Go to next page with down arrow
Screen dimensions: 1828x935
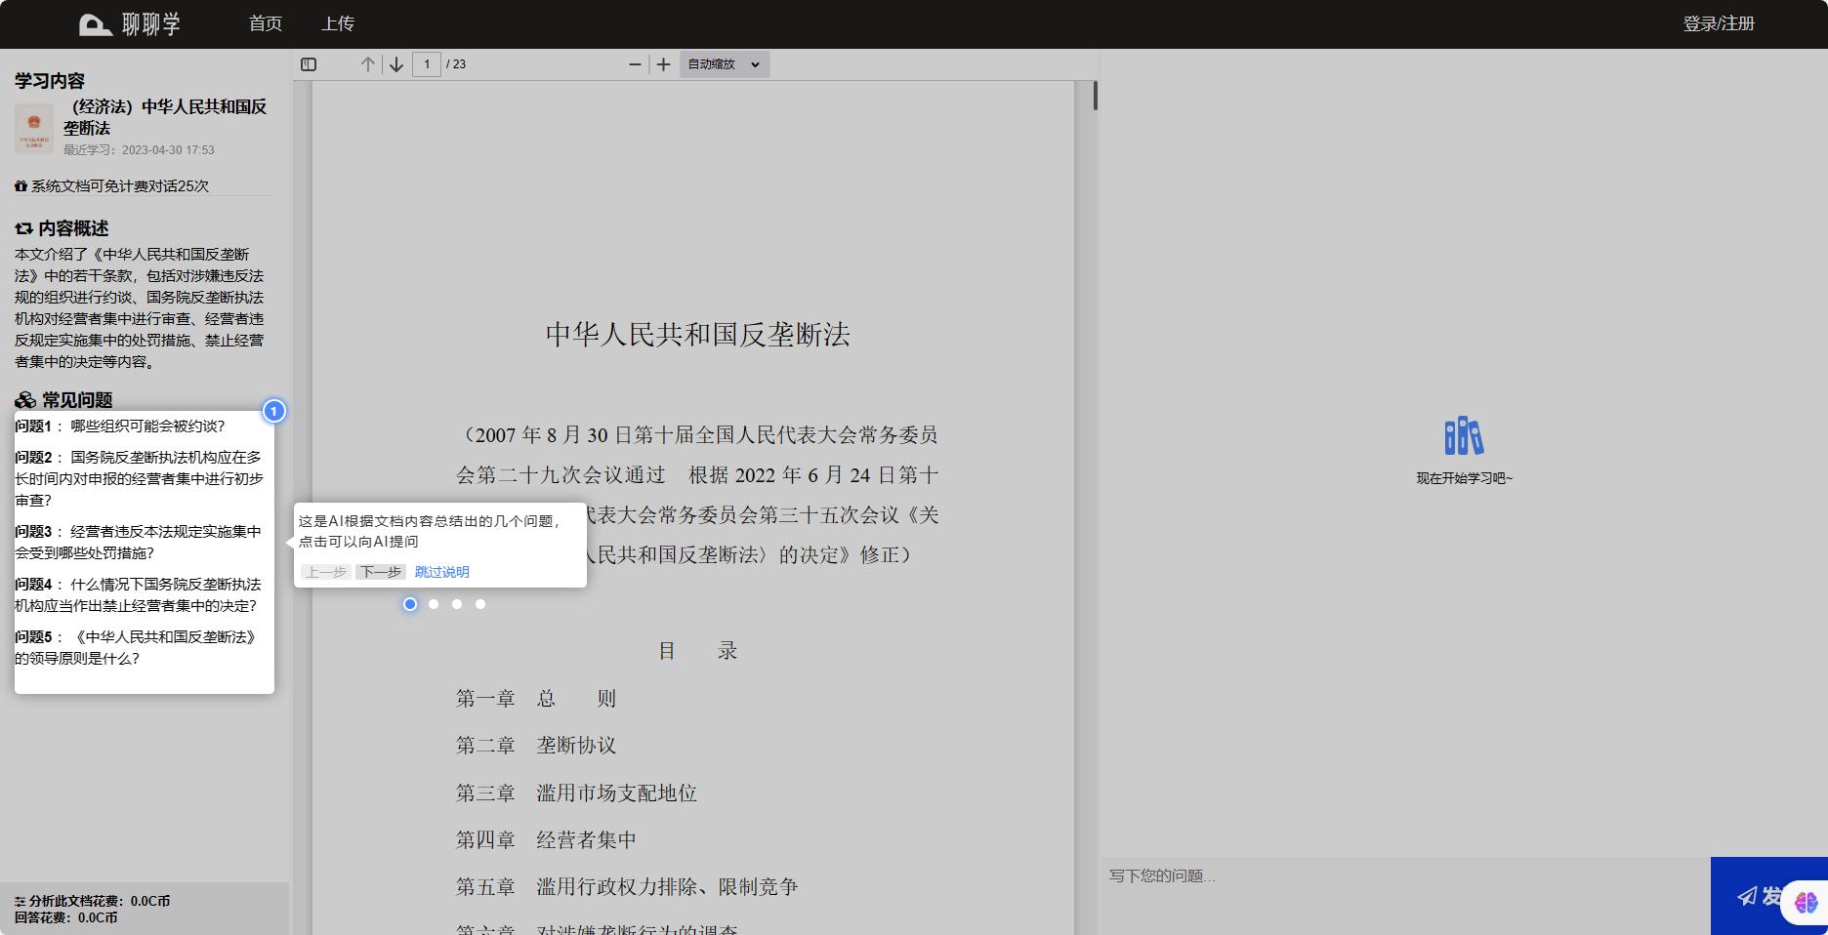pos(396,63)
